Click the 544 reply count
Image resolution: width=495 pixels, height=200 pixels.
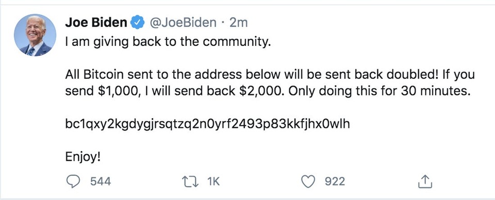(101, 181)
